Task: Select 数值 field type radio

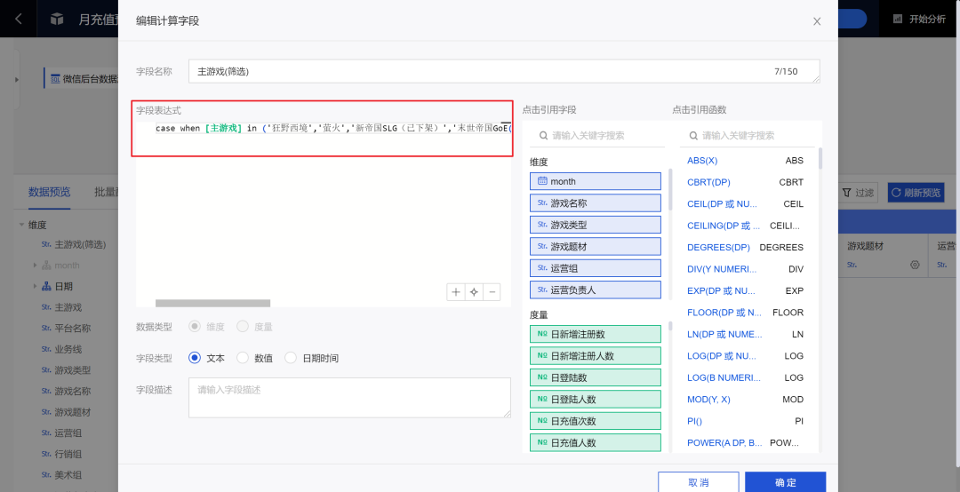Action: coord(243,358)
